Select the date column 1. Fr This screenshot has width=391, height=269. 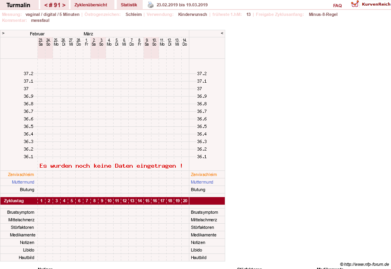pos(86,42)
